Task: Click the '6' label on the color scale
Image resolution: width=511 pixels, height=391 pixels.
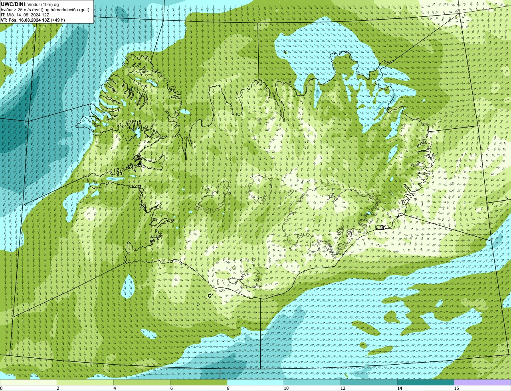Action: [x=171, y=388]
